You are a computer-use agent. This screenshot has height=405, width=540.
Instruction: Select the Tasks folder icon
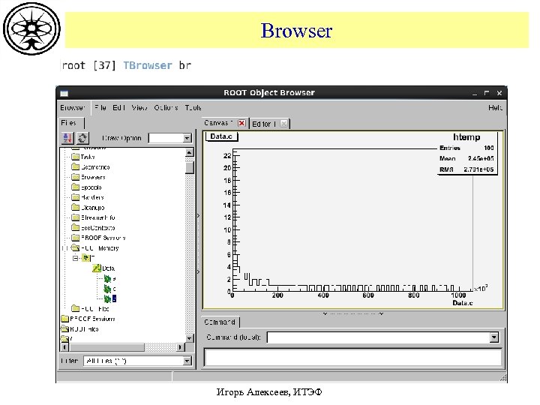click(x=75, y=157)
